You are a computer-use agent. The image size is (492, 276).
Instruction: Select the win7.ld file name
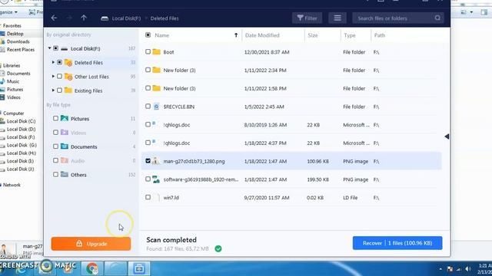pos(171,198)
